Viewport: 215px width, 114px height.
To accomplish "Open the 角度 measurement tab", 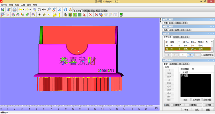I will 177,30.
